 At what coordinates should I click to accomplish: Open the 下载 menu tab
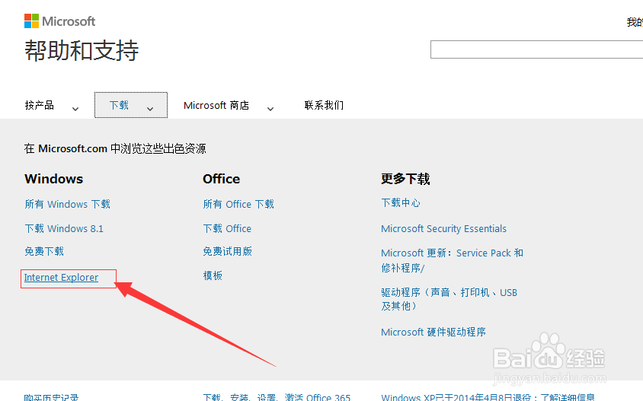pos(131,105)
